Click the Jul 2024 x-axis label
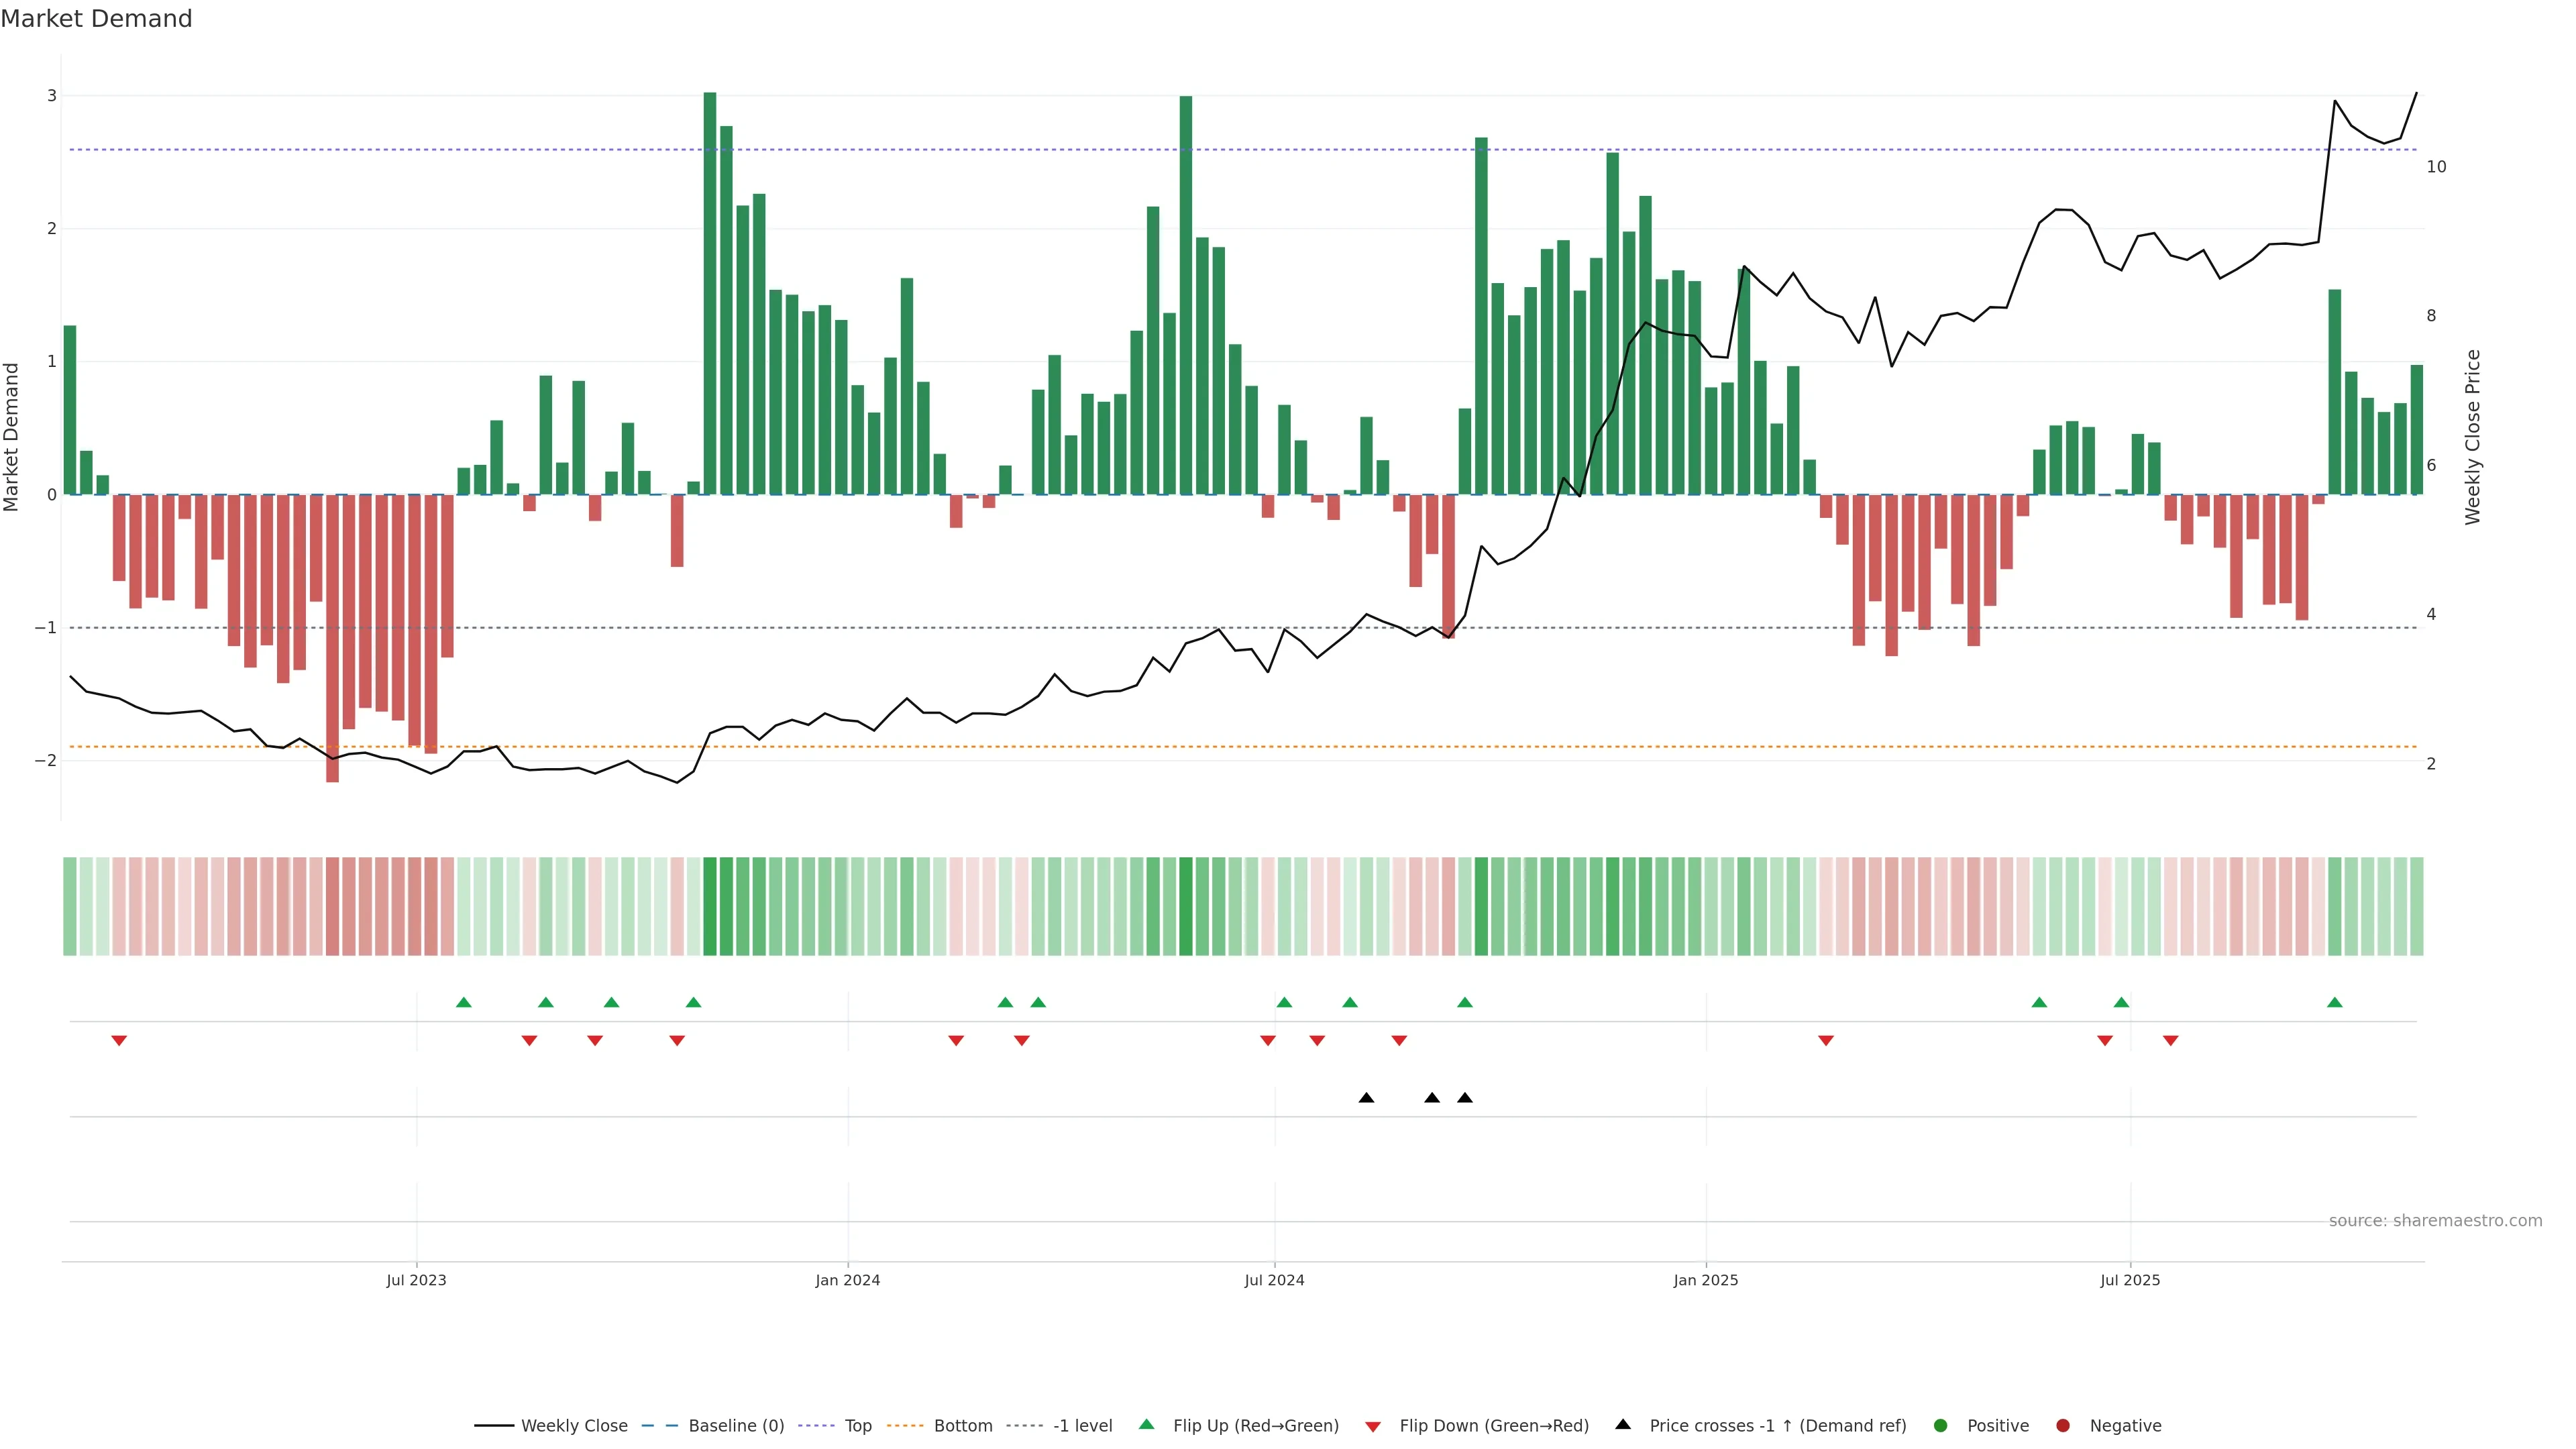Screen dimensions: 2576x1449 point(1274,1280)
